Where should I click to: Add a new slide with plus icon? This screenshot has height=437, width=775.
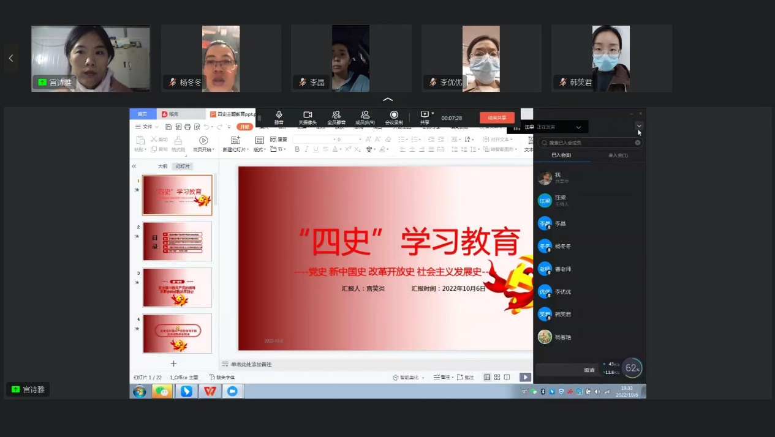click(x=173, y=364)
